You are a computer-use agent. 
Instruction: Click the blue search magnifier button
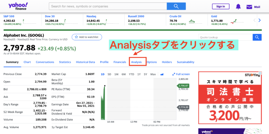(x=176, y=6)
